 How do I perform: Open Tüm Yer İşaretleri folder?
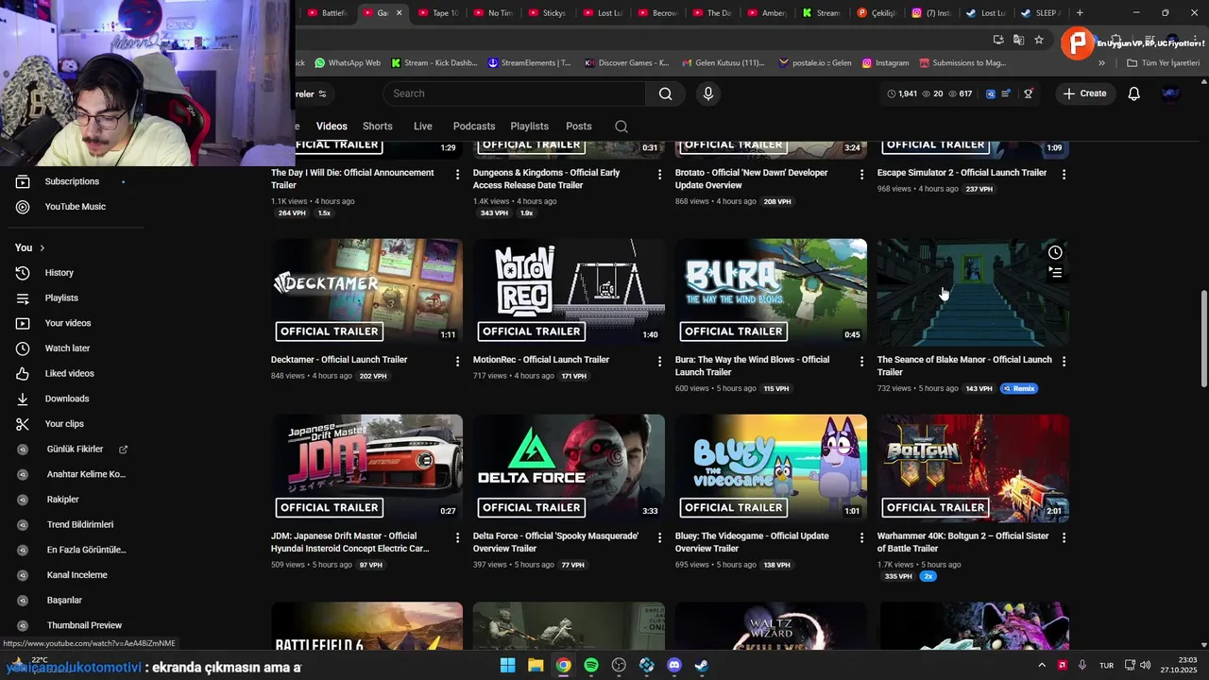click(1163, 63)
